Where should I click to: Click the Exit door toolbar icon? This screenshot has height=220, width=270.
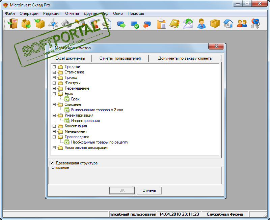13,24
